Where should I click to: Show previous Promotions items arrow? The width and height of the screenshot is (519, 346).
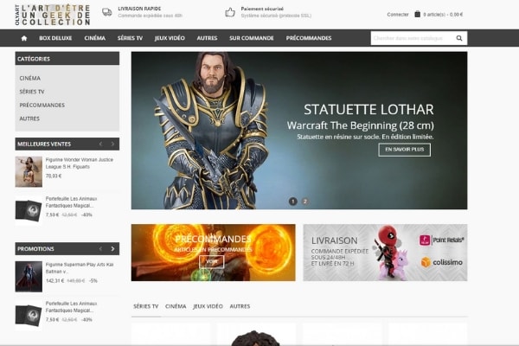pos(100,248)
